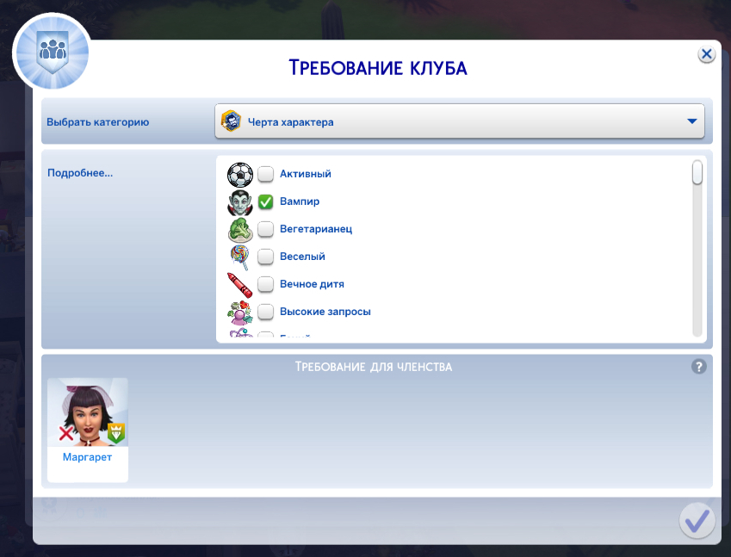Click the Выбрать категорию label

point(97,122)
